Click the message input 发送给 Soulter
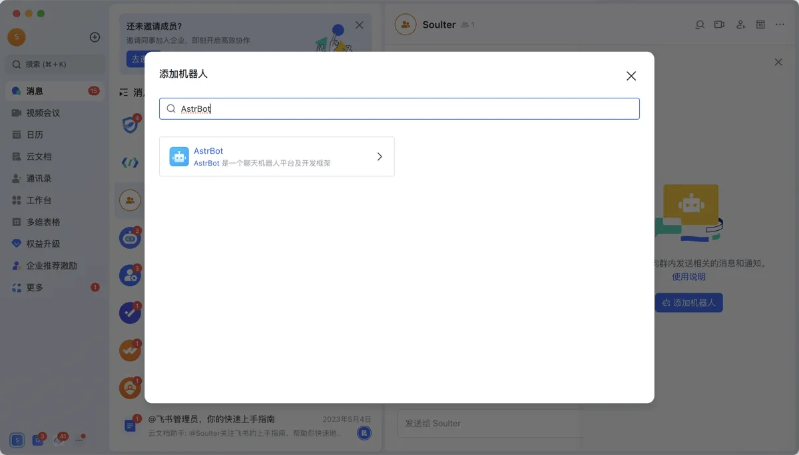 coord(489,423)
